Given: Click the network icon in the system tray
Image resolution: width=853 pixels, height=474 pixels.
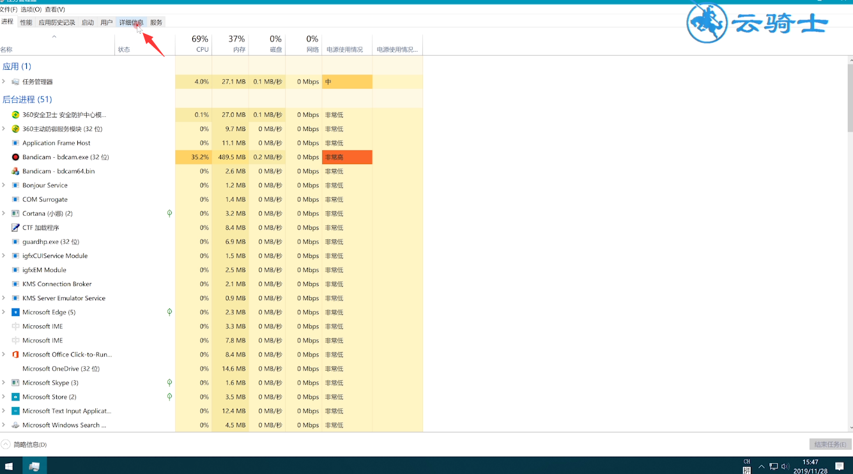Looking at the screenshot, I should (773, 466).
